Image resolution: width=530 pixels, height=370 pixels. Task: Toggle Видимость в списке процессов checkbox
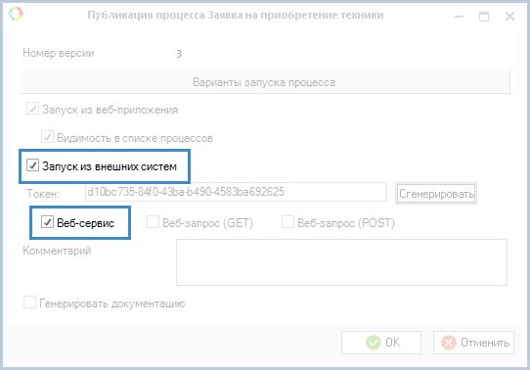(x=47, y=137)
